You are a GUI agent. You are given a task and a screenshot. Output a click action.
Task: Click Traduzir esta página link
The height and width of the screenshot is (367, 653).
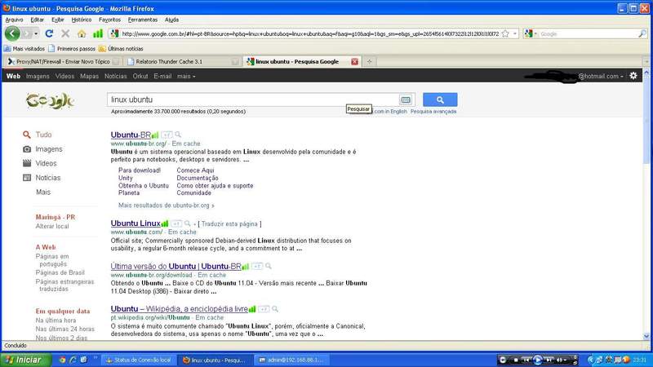pos(229,223)
